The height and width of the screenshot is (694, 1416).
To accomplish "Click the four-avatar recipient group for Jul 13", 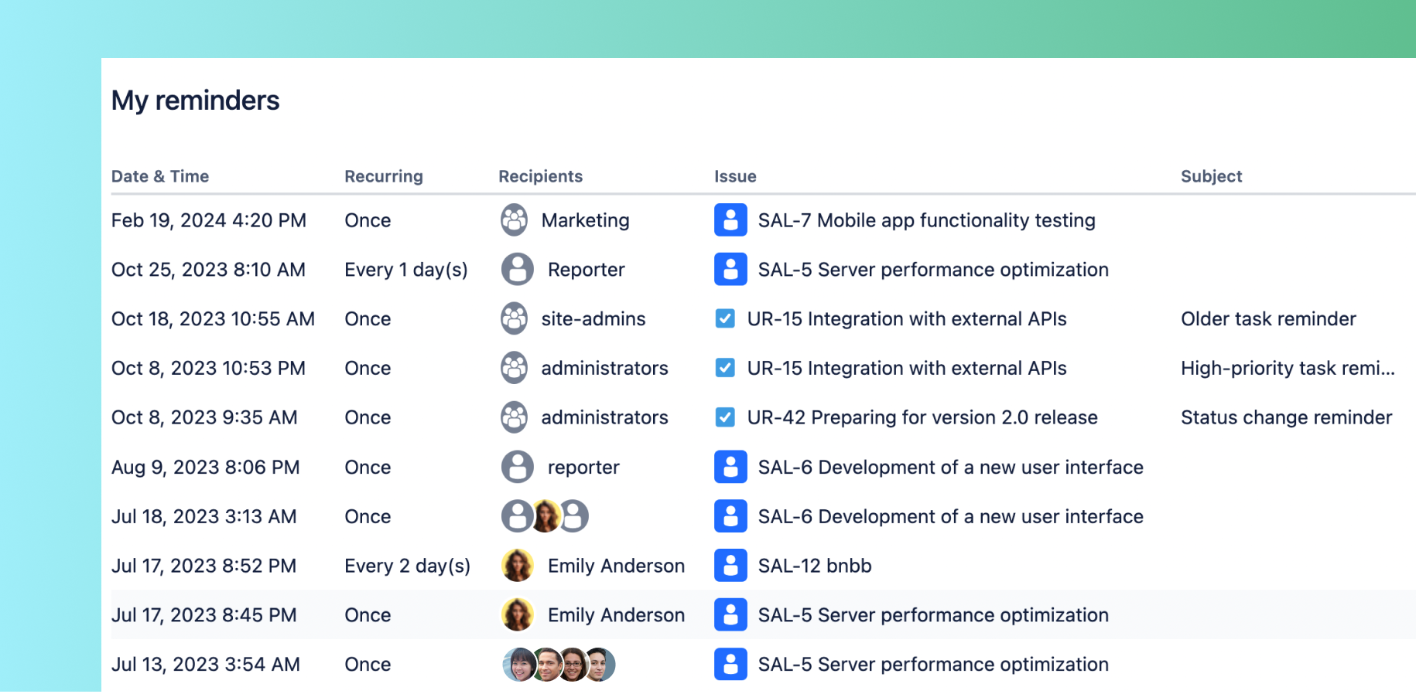I will [559, 665].
